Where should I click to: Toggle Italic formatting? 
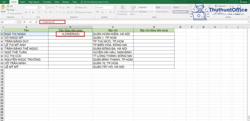pos(29,12)
